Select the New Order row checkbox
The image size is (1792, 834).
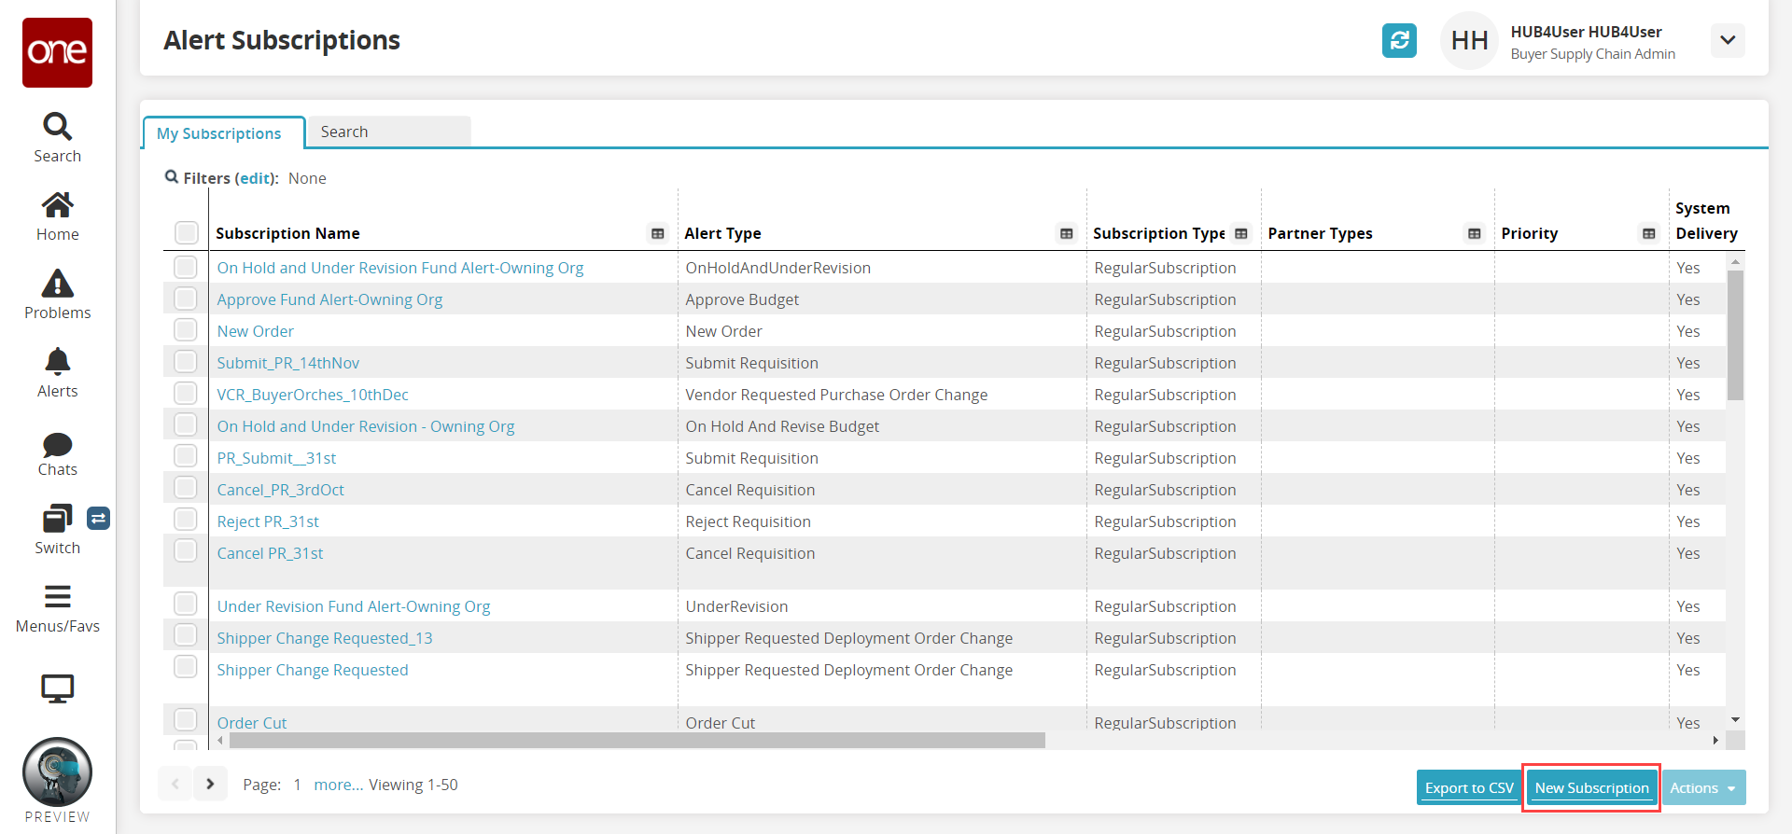click(x=186, y=330)
